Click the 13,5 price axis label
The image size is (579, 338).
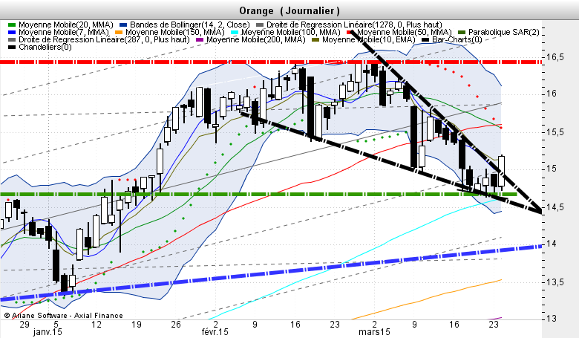tap(555, 282)
